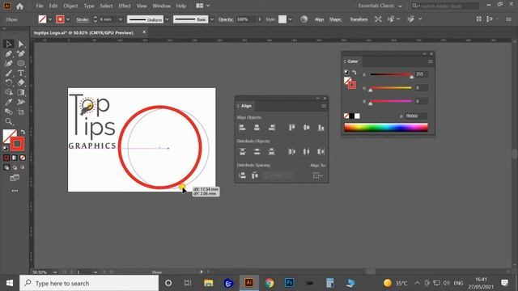
Task: Select the Eraser tool
Action: 21,82
